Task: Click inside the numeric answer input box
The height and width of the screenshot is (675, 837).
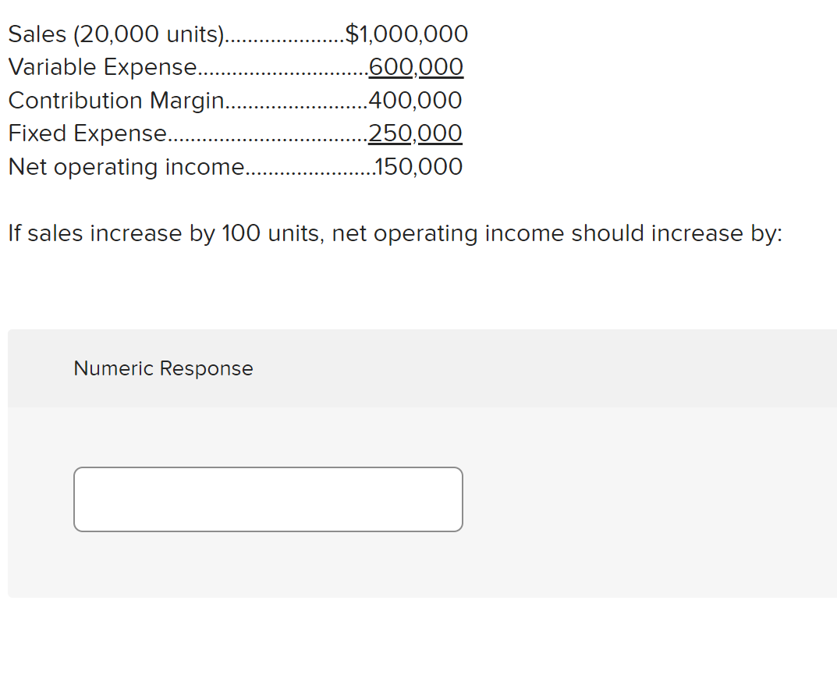Action: coord(268,499)
